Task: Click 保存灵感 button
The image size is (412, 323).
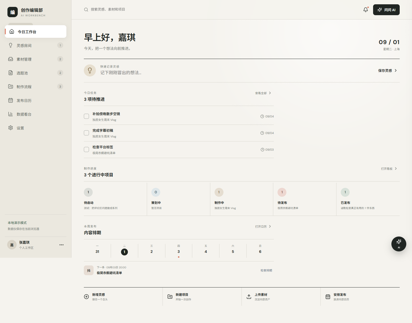Action: point(387,70)
